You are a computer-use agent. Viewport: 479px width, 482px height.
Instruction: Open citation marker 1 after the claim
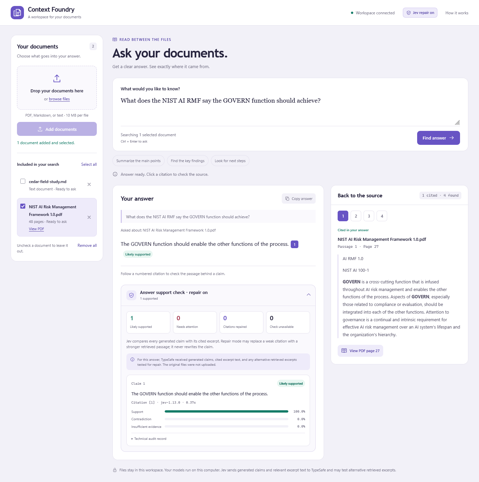pos(294,244)
